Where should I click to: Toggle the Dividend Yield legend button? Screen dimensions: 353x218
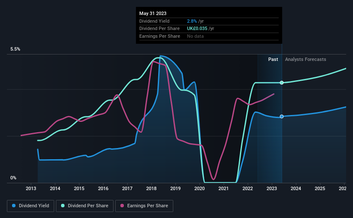point(31,206)
